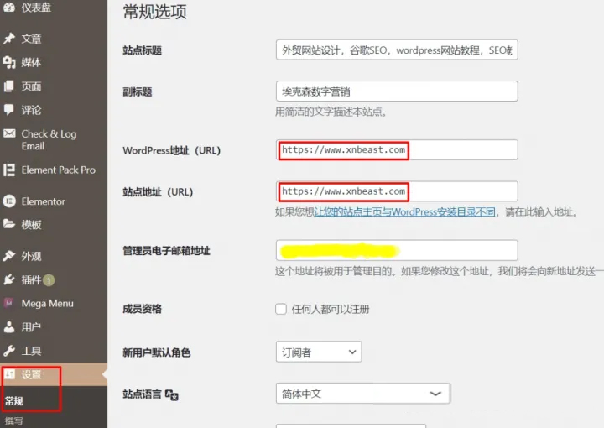Click the WordPress地址 (URL) field
Image resolution: width=604 pixels, height=428 pixels.
click(x=397, y=150)
